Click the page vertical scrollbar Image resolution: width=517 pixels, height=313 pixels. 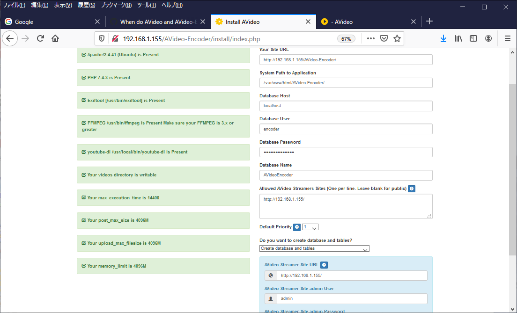512,170
